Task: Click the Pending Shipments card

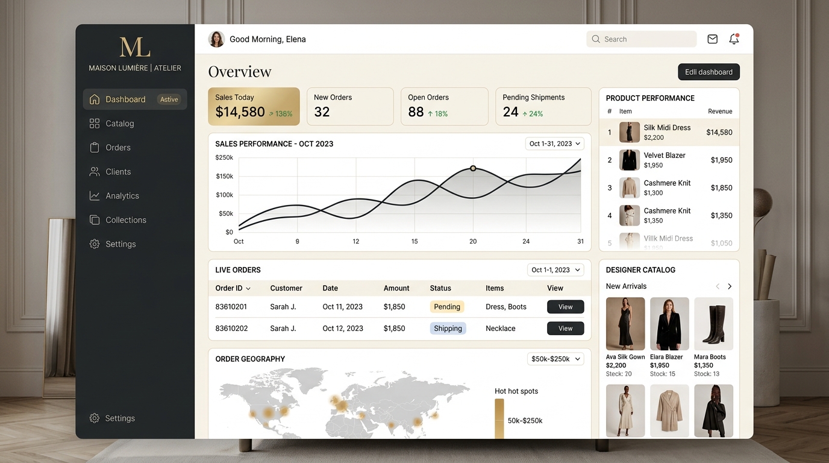Action: pos(543,107)
